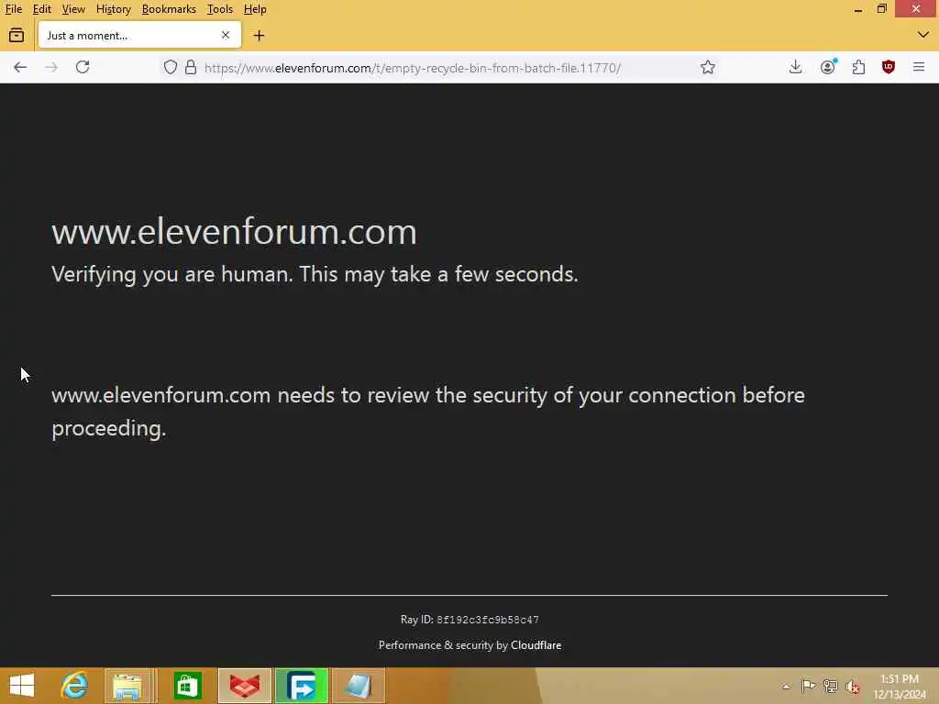Open the hamburger application menu
939x704 pixels.
(919, 67)
